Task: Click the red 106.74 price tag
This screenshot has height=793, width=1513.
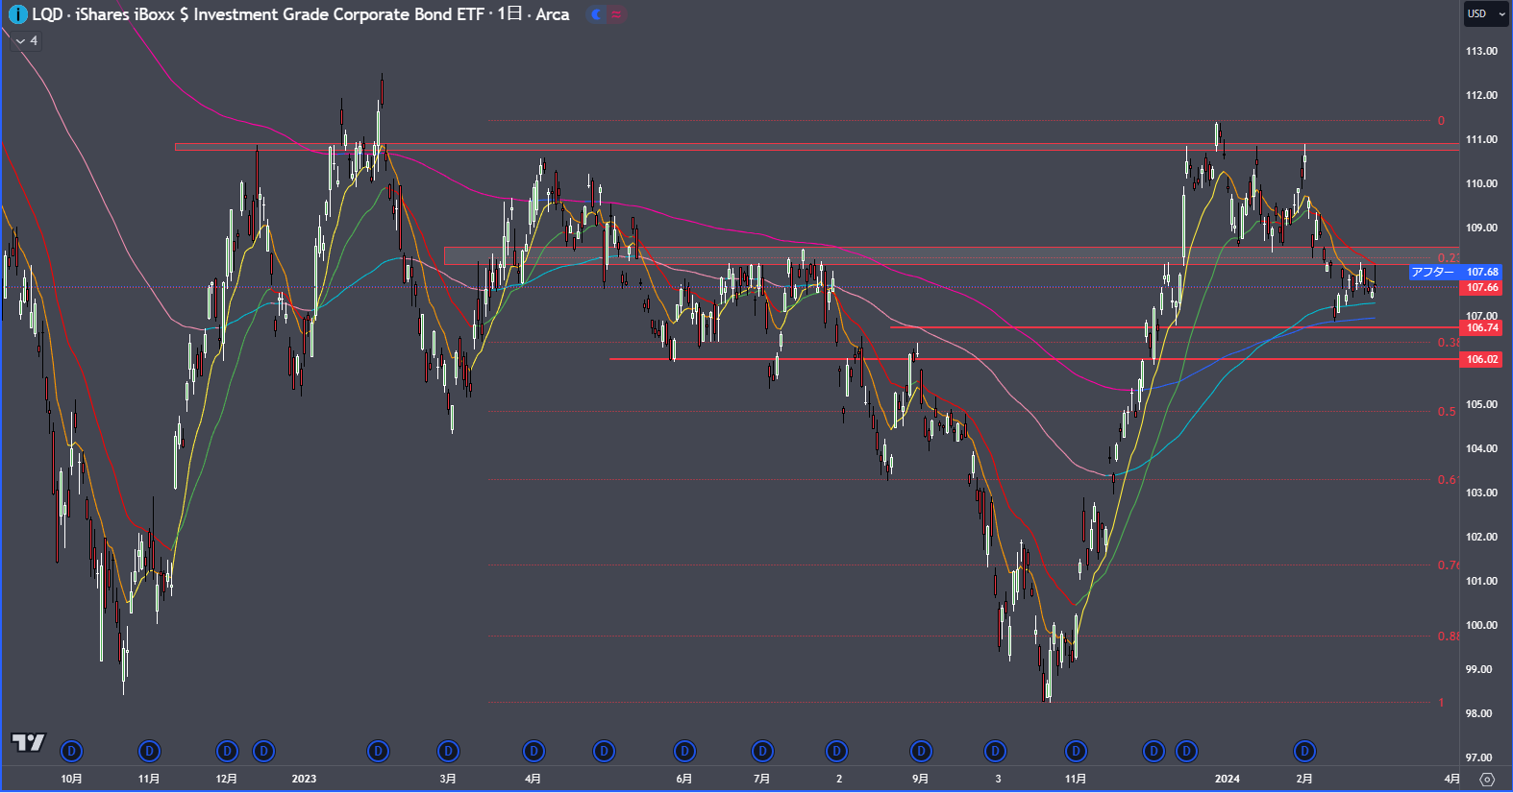Action: tap(1482, 328)
